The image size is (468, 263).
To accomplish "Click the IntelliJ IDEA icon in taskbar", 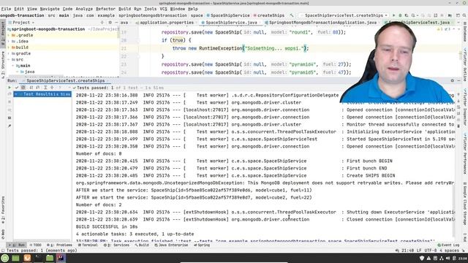I will (x=61, y=258).
